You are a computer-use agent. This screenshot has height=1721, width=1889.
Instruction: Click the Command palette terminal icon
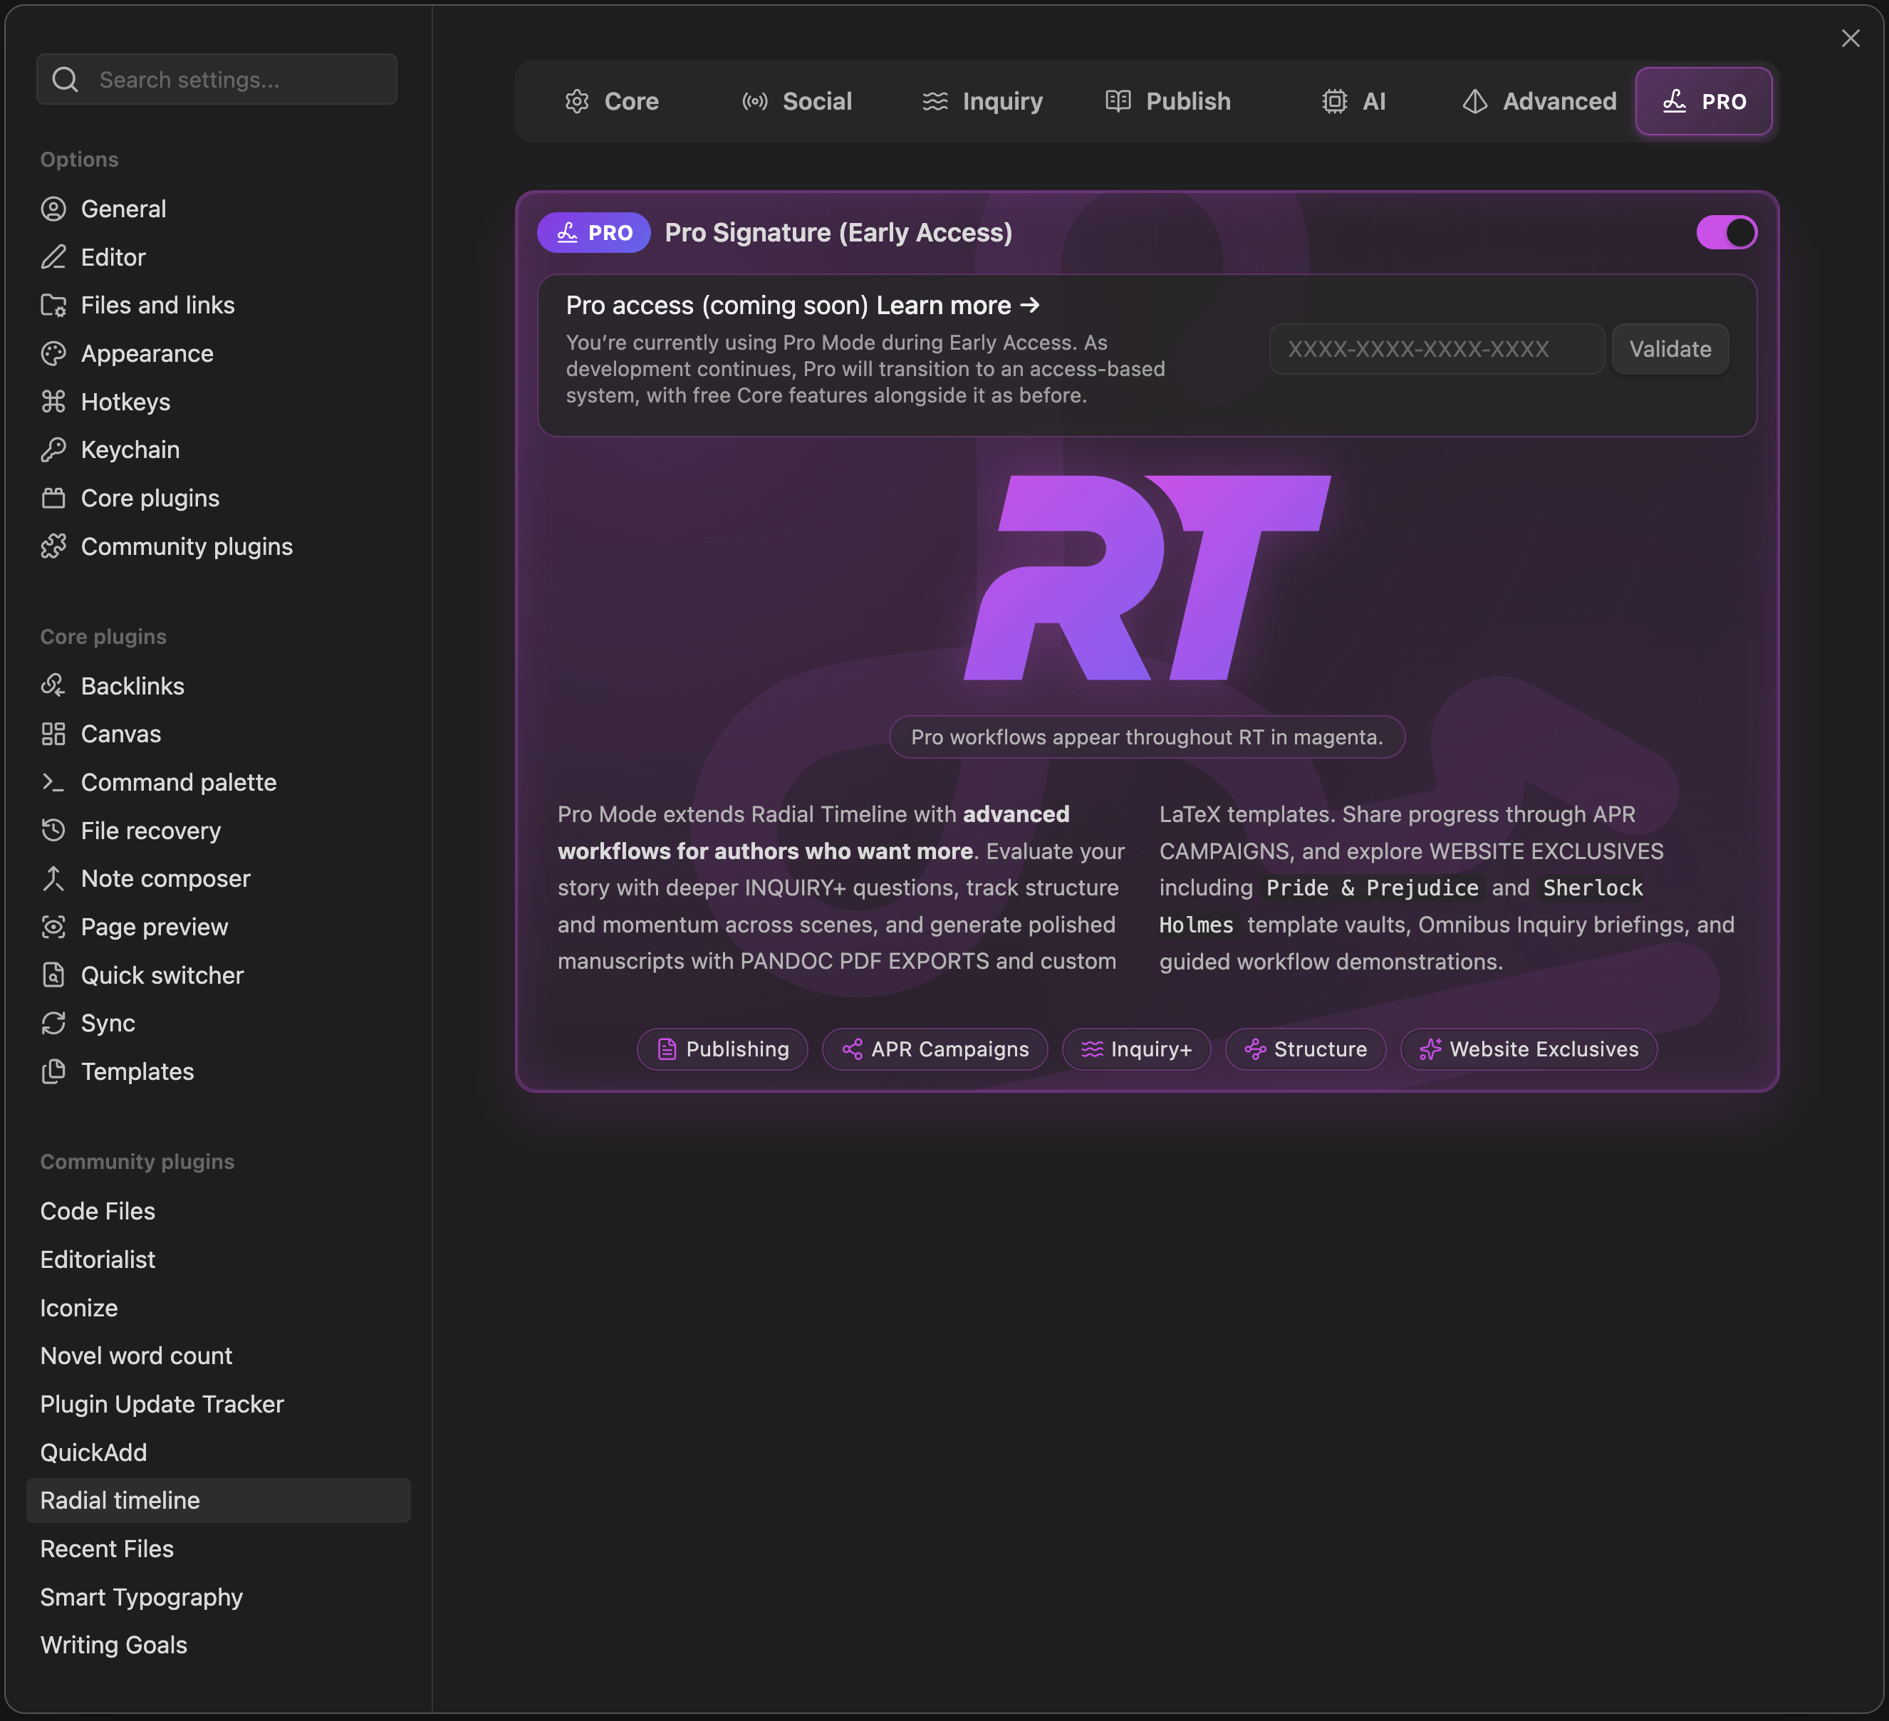pyautogui.click(x=53, y=782)
